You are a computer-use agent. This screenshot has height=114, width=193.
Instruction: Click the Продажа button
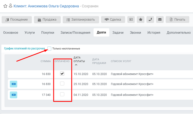(47, 20)
